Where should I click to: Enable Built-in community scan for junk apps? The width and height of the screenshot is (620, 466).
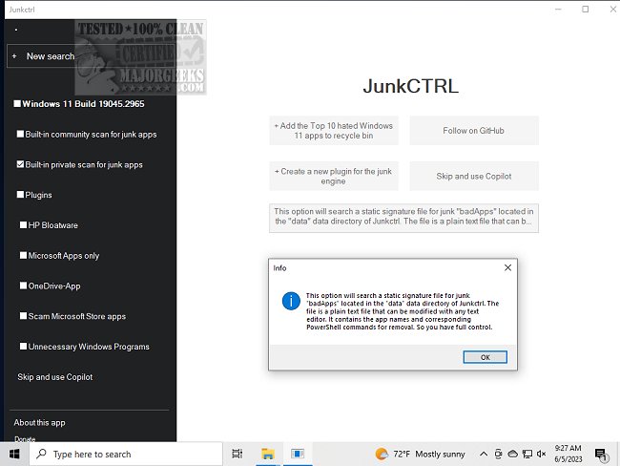(x=21, y=135)
